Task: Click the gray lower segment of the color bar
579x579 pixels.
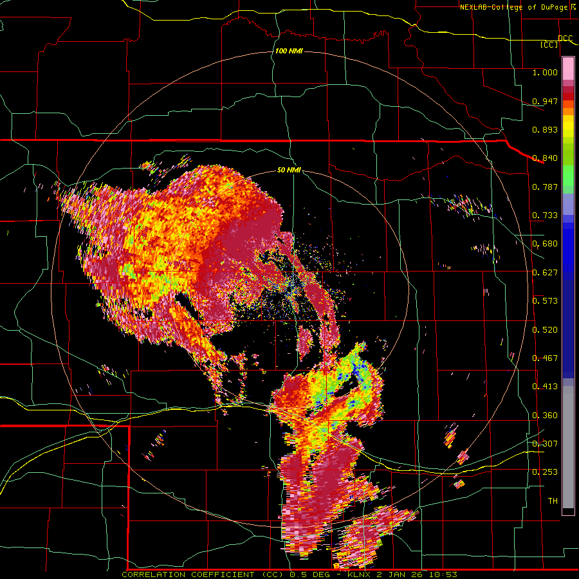Action: click(x=568, y=447)
